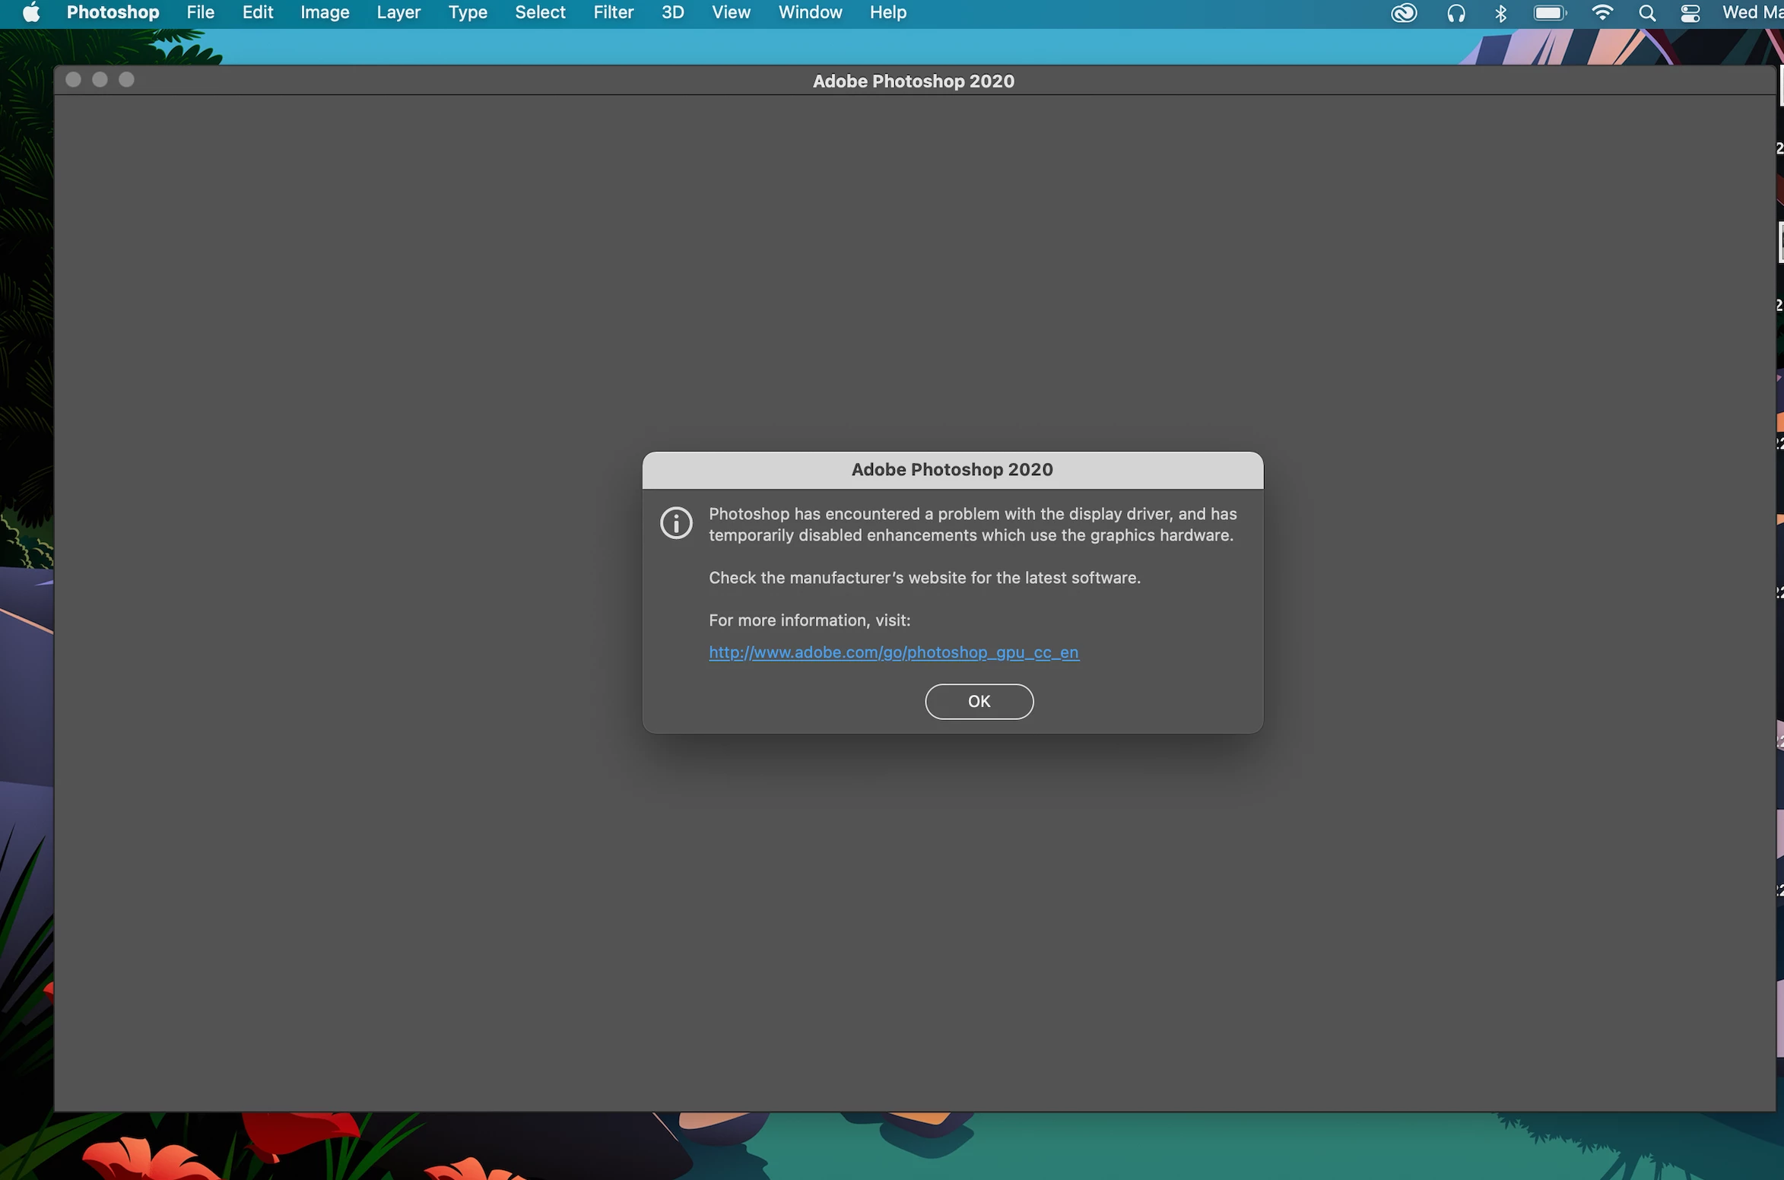Open the adobe.com GPU help link
The image size is (1784, 1180).
tap(894, 652)
